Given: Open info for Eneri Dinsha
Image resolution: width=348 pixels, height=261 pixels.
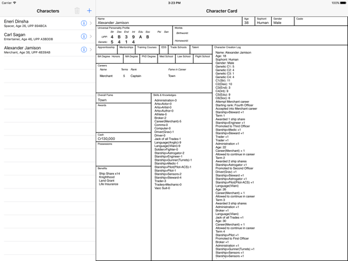Looking at the screenshot, I should point(84,23).
